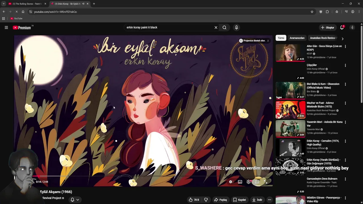The width and height of the screenshot is (363, 204).
Task: Open the tab search dropdown arrow
Action: point(3,4)
